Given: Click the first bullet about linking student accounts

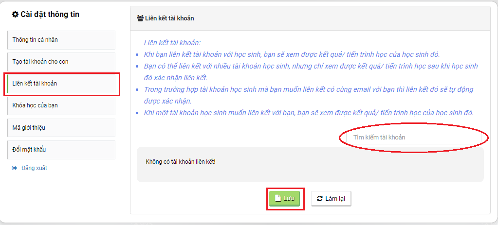Looking at the screenshot, I should coord(292,54).
